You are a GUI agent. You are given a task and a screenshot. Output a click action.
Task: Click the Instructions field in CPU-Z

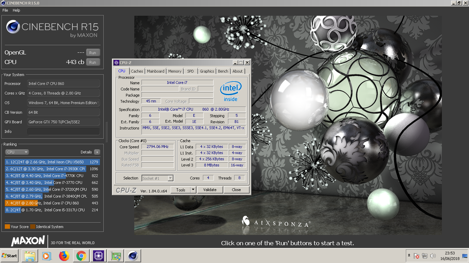point(194,130)
